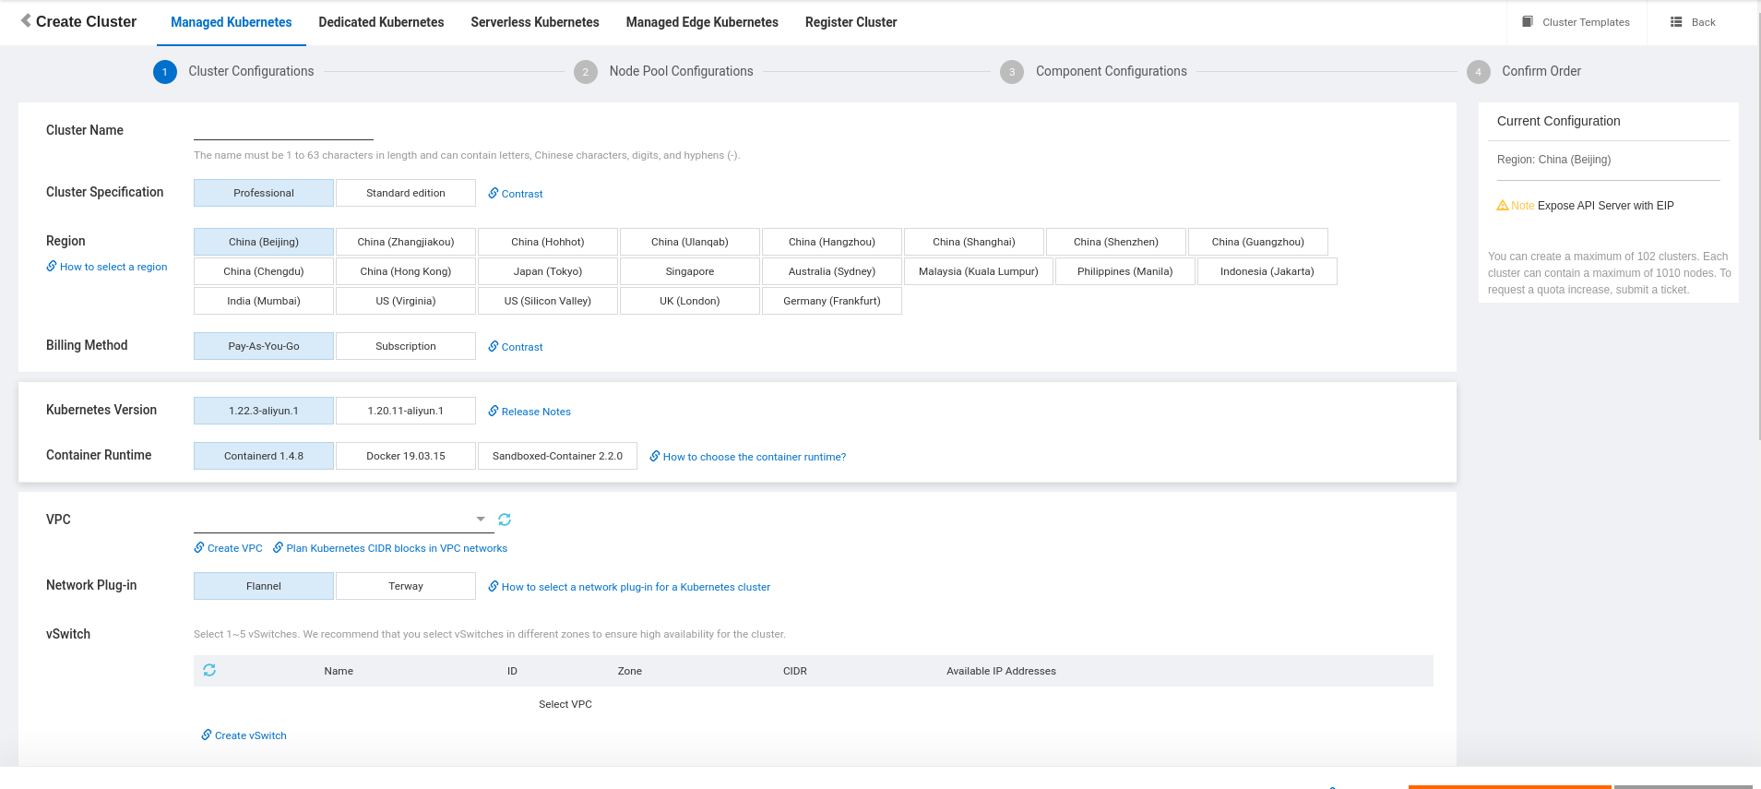
Task: Choose Subscription billing method
Action: pos(406,346)
